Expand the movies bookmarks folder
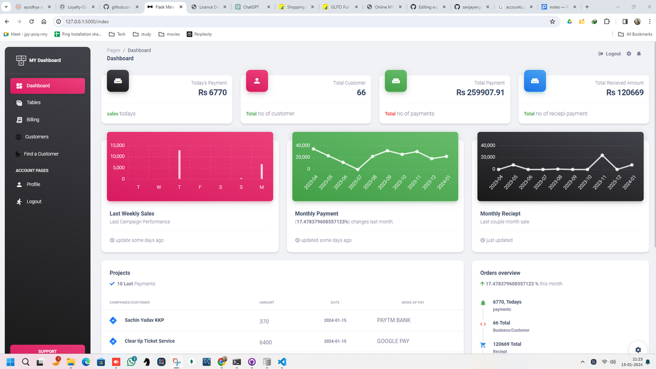This screenshot has height=369, width=656. tap(169, 34)
